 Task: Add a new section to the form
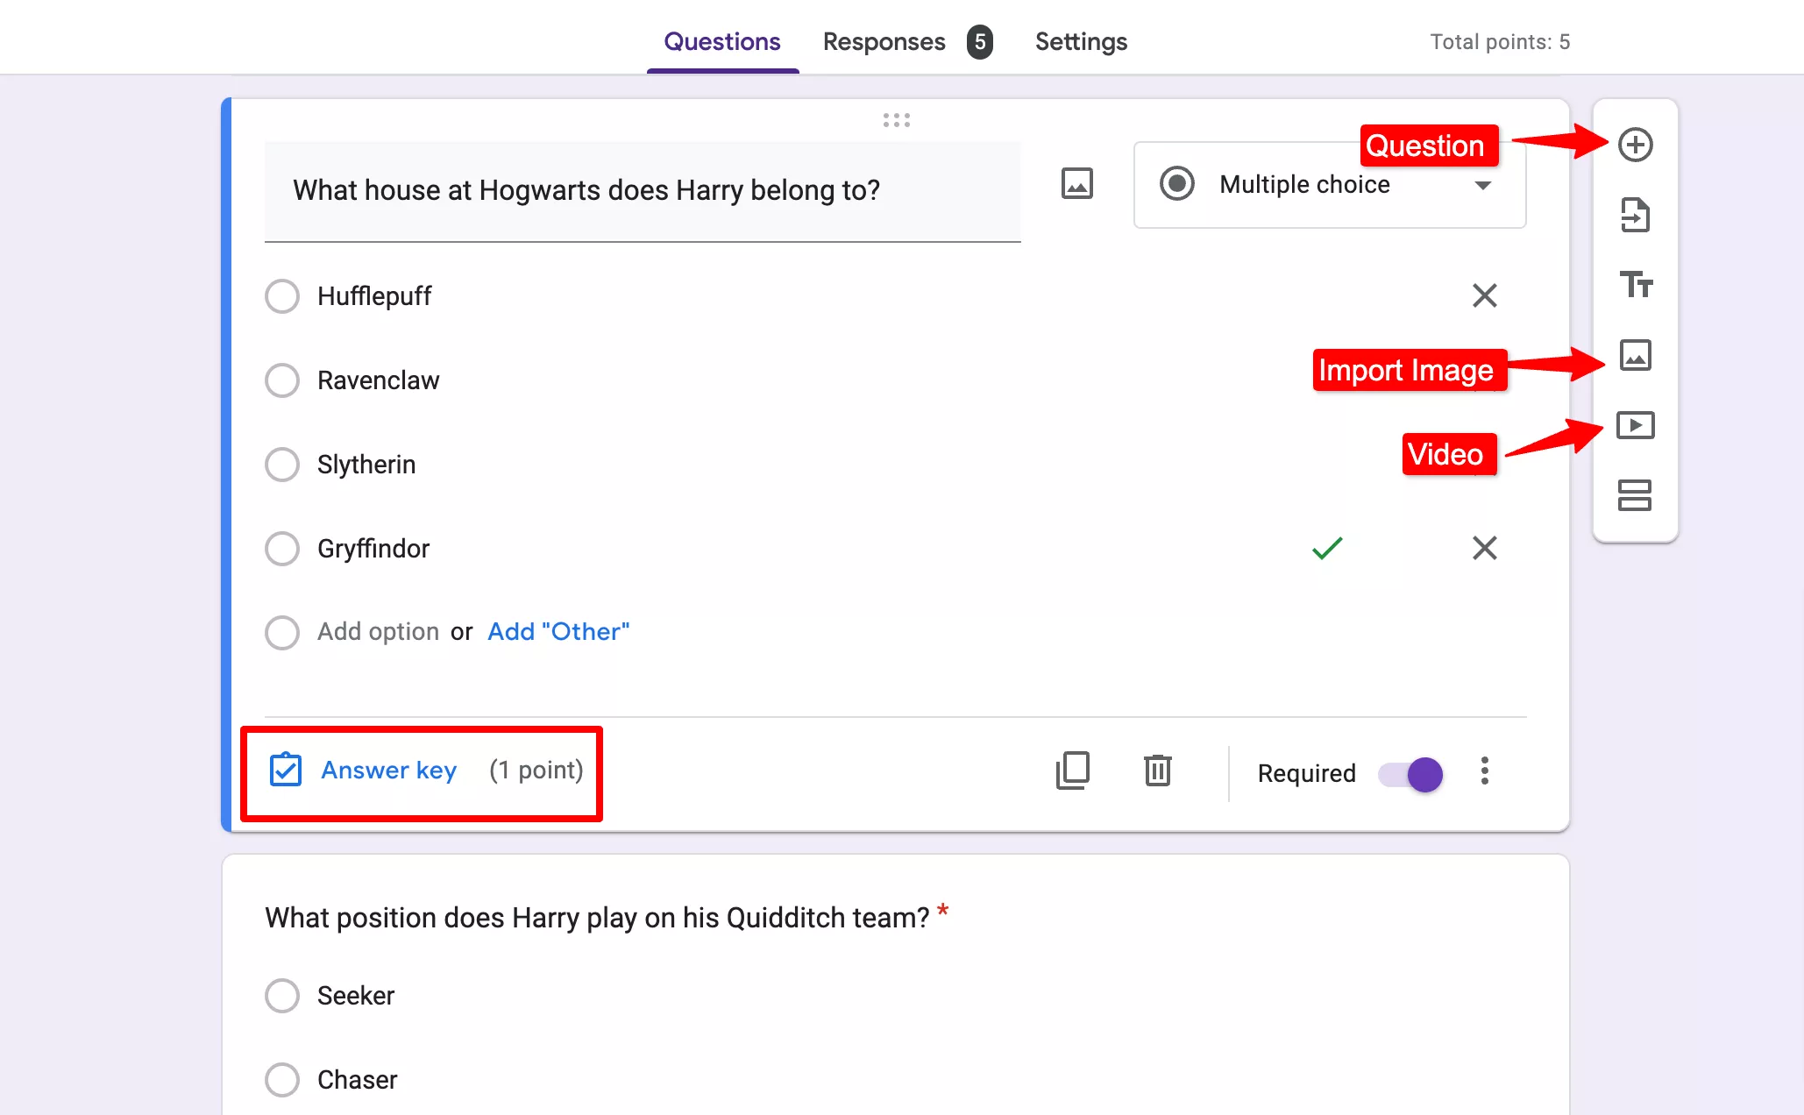coord(1636,496)
